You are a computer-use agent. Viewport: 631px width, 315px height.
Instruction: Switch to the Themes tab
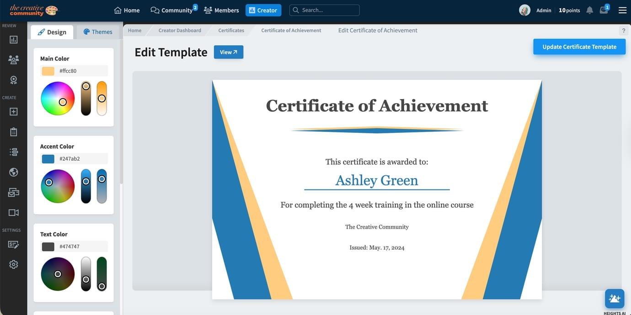click(x=97, y=32)
